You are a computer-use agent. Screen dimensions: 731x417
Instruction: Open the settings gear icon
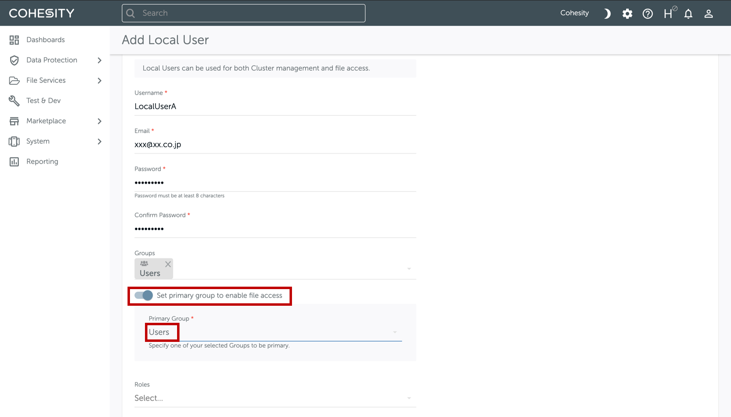(x=627, y=14)
